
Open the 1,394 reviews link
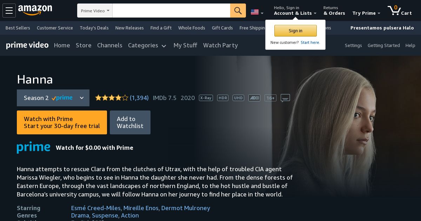139,98
